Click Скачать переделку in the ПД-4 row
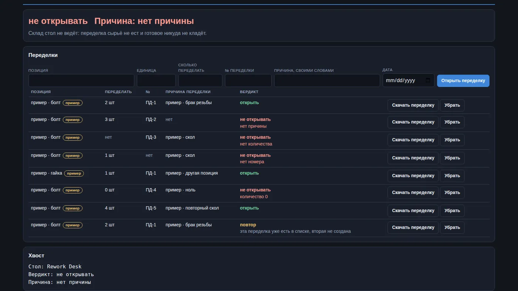This screenshot has width=518, height=291. point(413,193)
